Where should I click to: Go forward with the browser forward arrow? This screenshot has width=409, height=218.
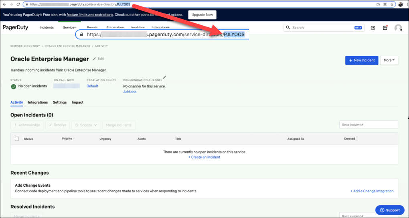(x=12, y=4)
